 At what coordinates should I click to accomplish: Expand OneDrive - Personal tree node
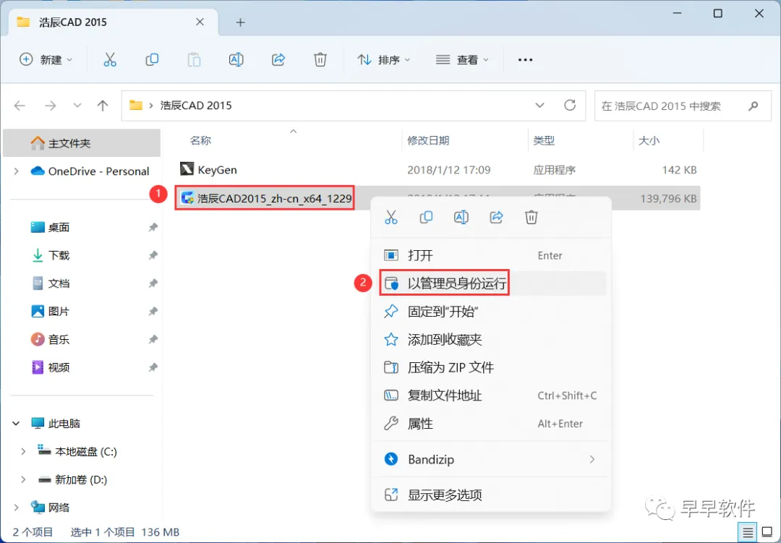pos(17,171)
